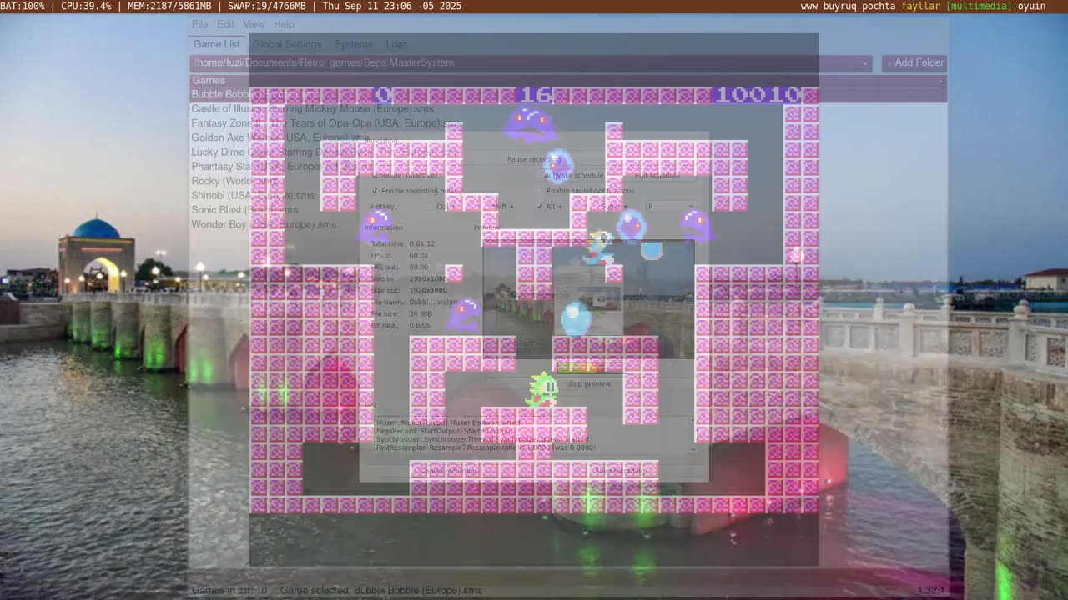Screen dimensions: 1068x600
Task: Click the Edit schedule button
Action: 657,175
